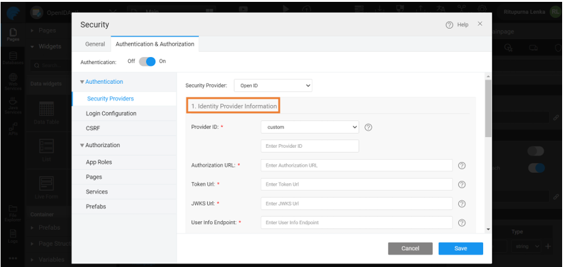This screenshot has height=267, width=564.
Task: Open Login Configuration in the sidebar
Action: tap(111, 114)
